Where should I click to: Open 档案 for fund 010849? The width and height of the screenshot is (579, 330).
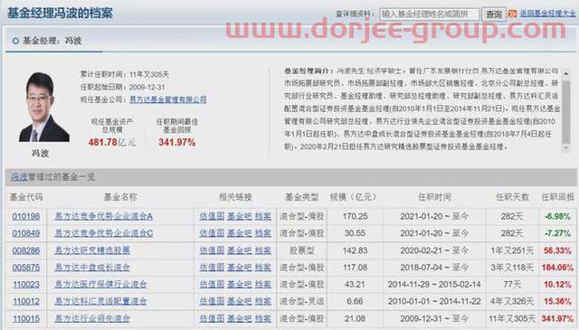(263, 233)
